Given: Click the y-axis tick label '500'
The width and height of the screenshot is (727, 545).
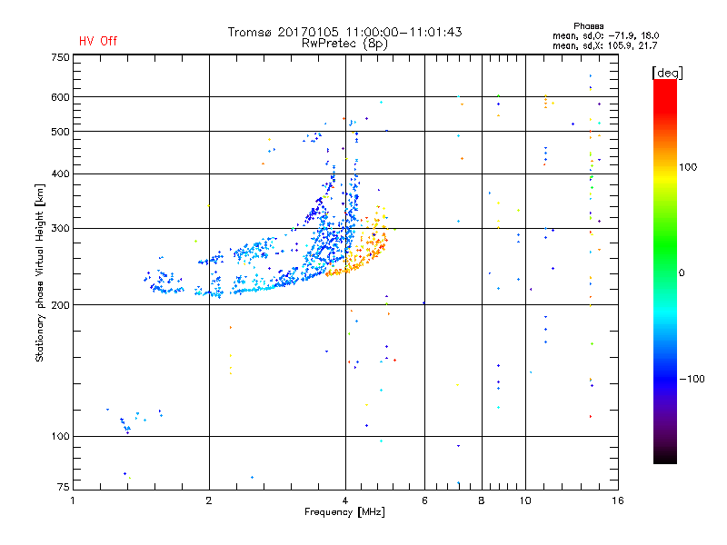Looking at the screenshot, I should (60, 132).
